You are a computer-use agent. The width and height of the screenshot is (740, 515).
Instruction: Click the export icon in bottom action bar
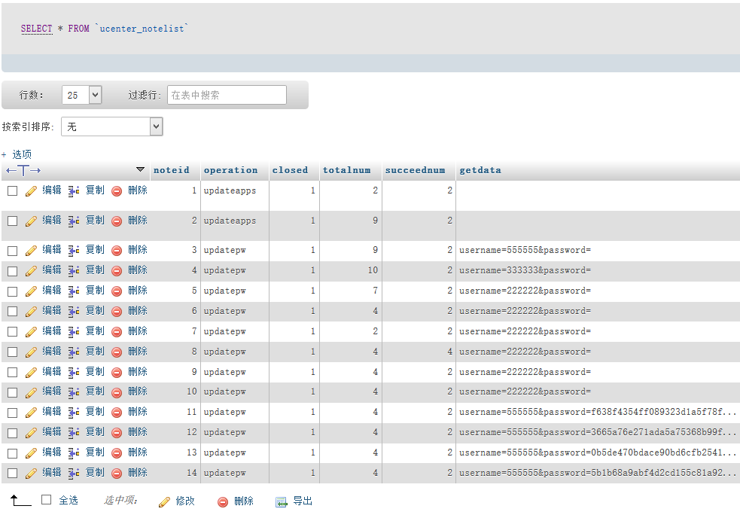tap(282, 502)
